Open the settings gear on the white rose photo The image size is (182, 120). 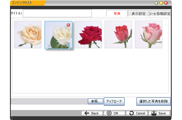click(x=49, y=45)
